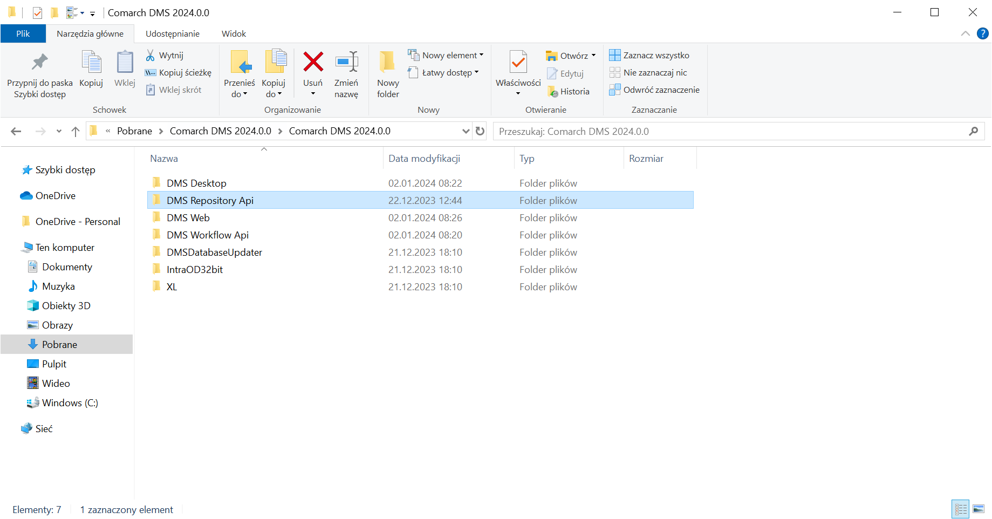Click Nie zaznaczaj nic
The height and width of the screenshot is (519, 992).
click(x=648, y=72)
